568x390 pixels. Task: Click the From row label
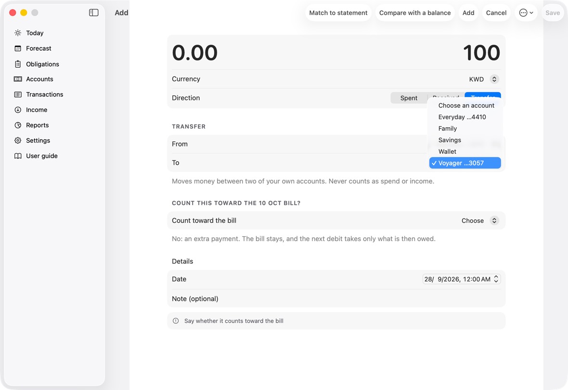180,144
